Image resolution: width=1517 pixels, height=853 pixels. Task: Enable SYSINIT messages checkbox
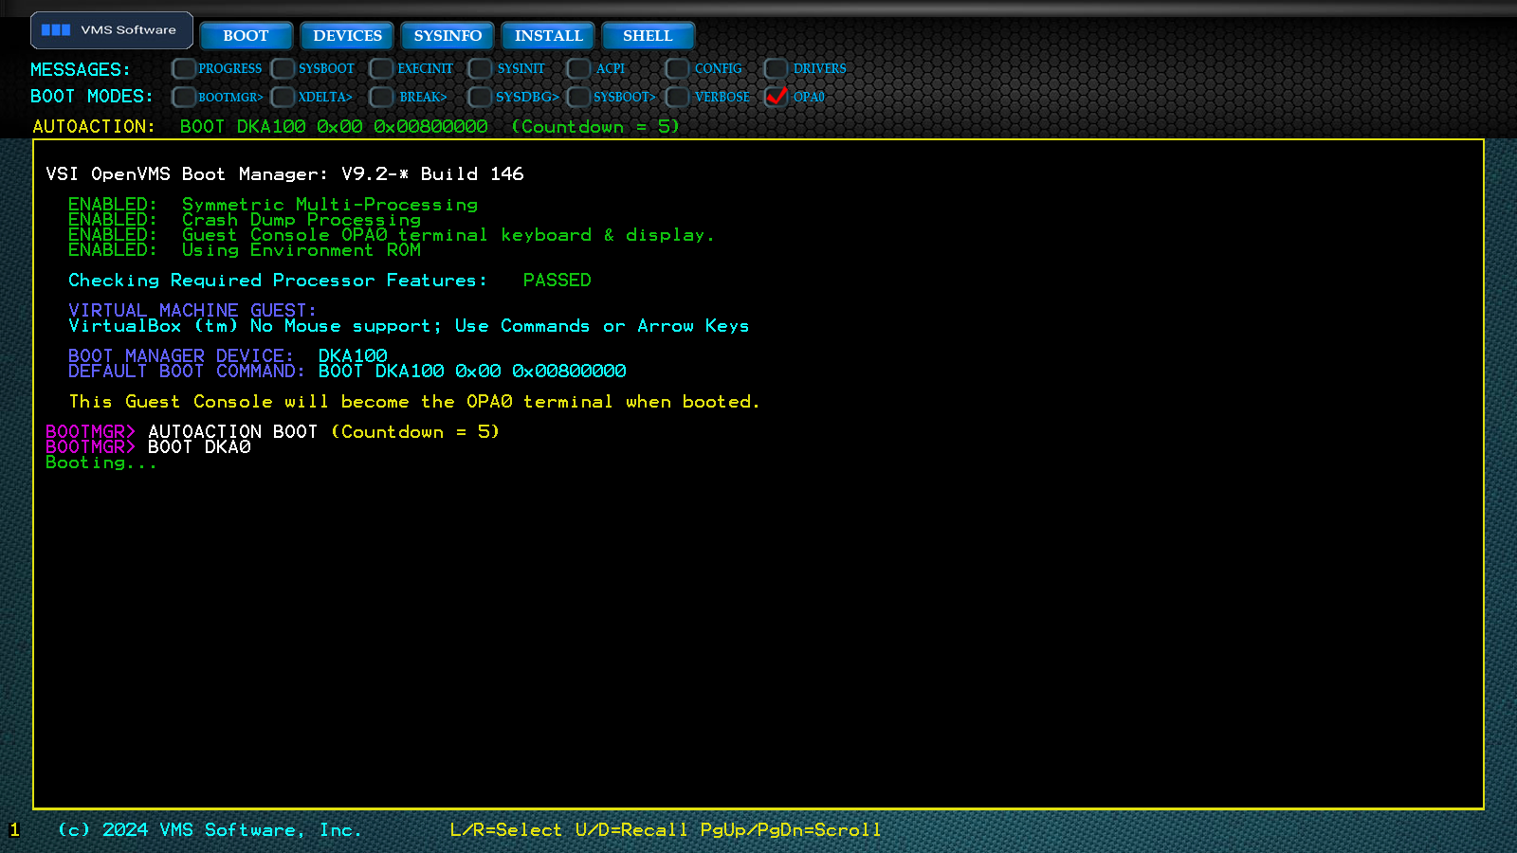coord(480,69)
